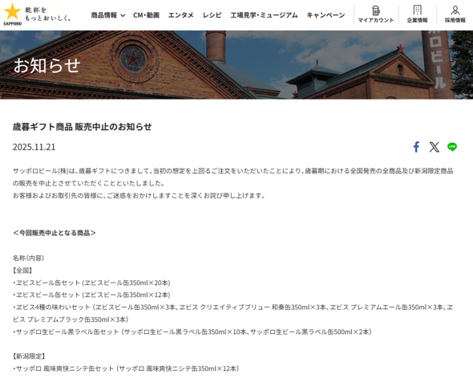Click the お客様およびお取引先 apology sentence
The height and width of the screenshot is (383, 473).
139,196
